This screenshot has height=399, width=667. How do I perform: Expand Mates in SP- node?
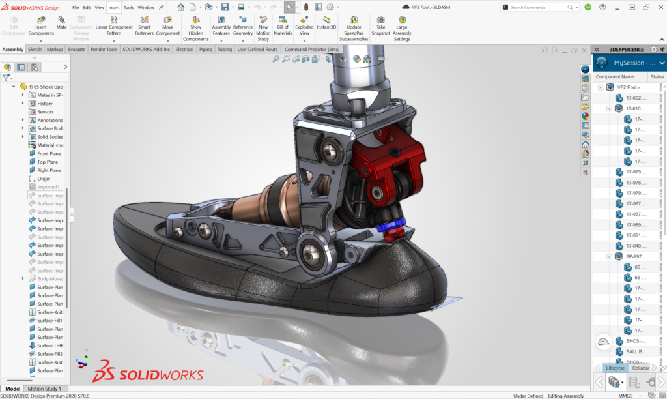point(23,95)
